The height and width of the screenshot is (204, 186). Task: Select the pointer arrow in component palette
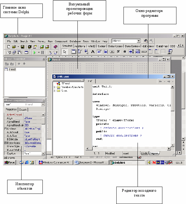(x=65, y=52)
